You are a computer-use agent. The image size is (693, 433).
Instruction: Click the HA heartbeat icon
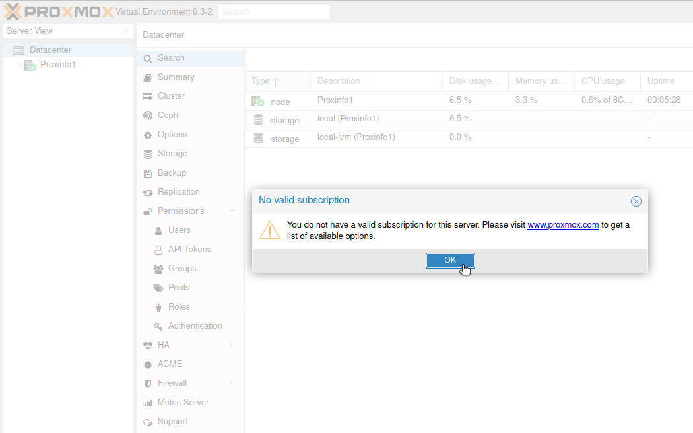pos(148,345)
